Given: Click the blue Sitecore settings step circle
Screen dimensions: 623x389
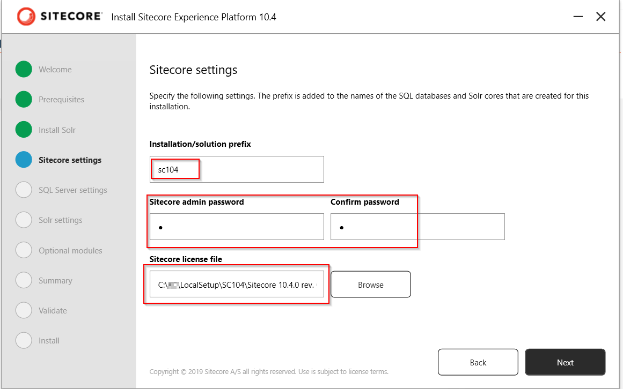Looking at the screenshot, I should click(24, 160).
